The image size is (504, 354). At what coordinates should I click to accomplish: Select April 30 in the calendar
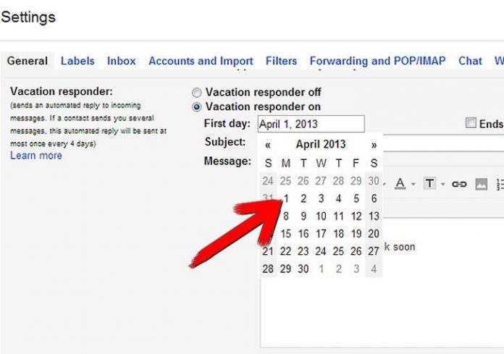pyautogui.click(x=303, y=269)
